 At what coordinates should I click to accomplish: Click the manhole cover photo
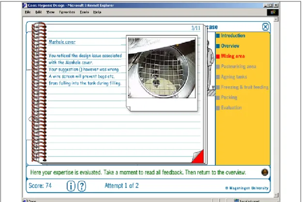[162, 68]
